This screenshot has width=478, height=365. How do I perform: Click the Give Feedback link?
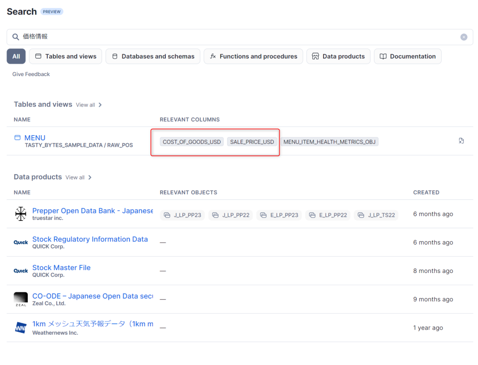pos(31,74)
